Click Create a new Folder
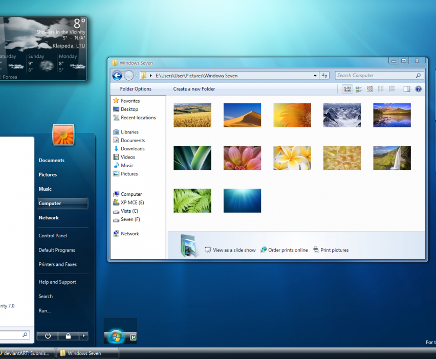The image size is (436, 359). coord(194,89)
